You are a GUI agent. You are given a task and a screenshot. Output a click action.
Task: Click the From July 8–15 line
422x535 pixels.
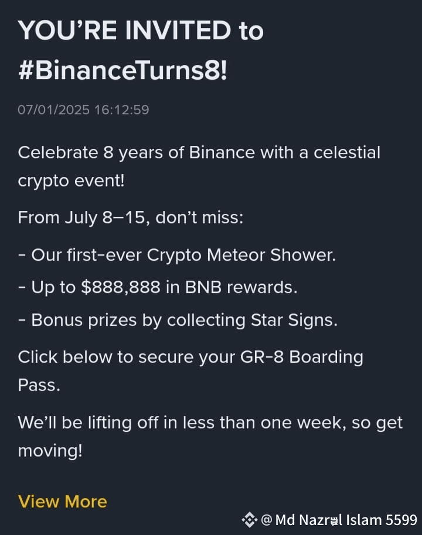tap(131, 217)
